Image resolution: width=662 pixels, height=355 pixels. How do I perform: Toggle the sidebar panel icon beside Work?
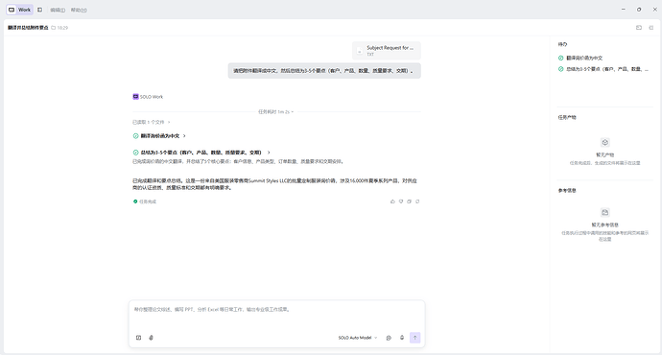pyautogui.click(x=39, y=10)
